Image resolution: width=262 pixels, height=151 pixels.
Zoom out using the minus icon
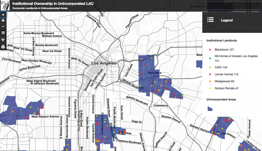[3, 26]
